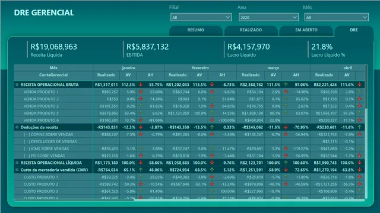This screenshot has height=213, width=380.
Task: Click green up arrow for RECEITA OPERACIONAL BRUTA março
Action: (286, 85)
